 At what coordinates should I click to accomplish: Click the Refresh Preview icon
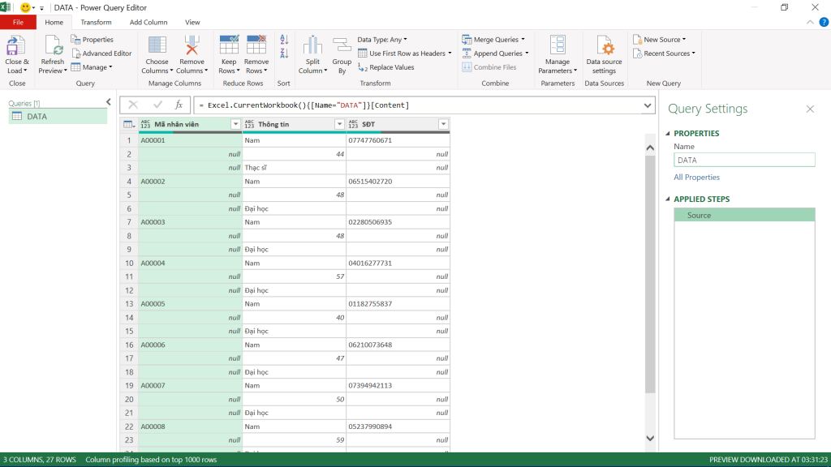point(53,46)
